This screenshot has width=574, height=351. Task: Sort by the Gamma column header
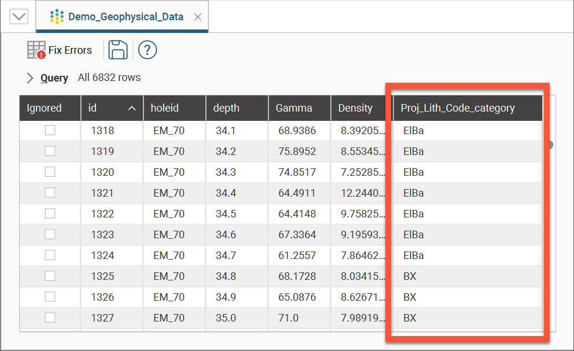tap(294, 108)
